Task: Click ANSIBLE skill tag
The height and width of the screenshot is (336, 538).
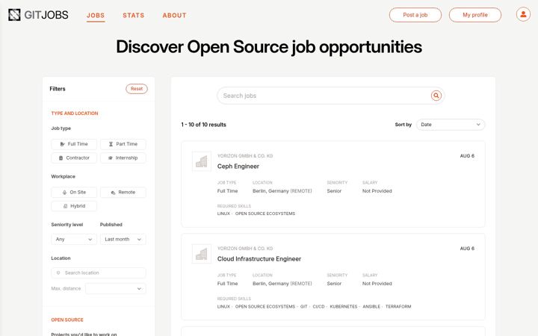Action: coord(371,307)
